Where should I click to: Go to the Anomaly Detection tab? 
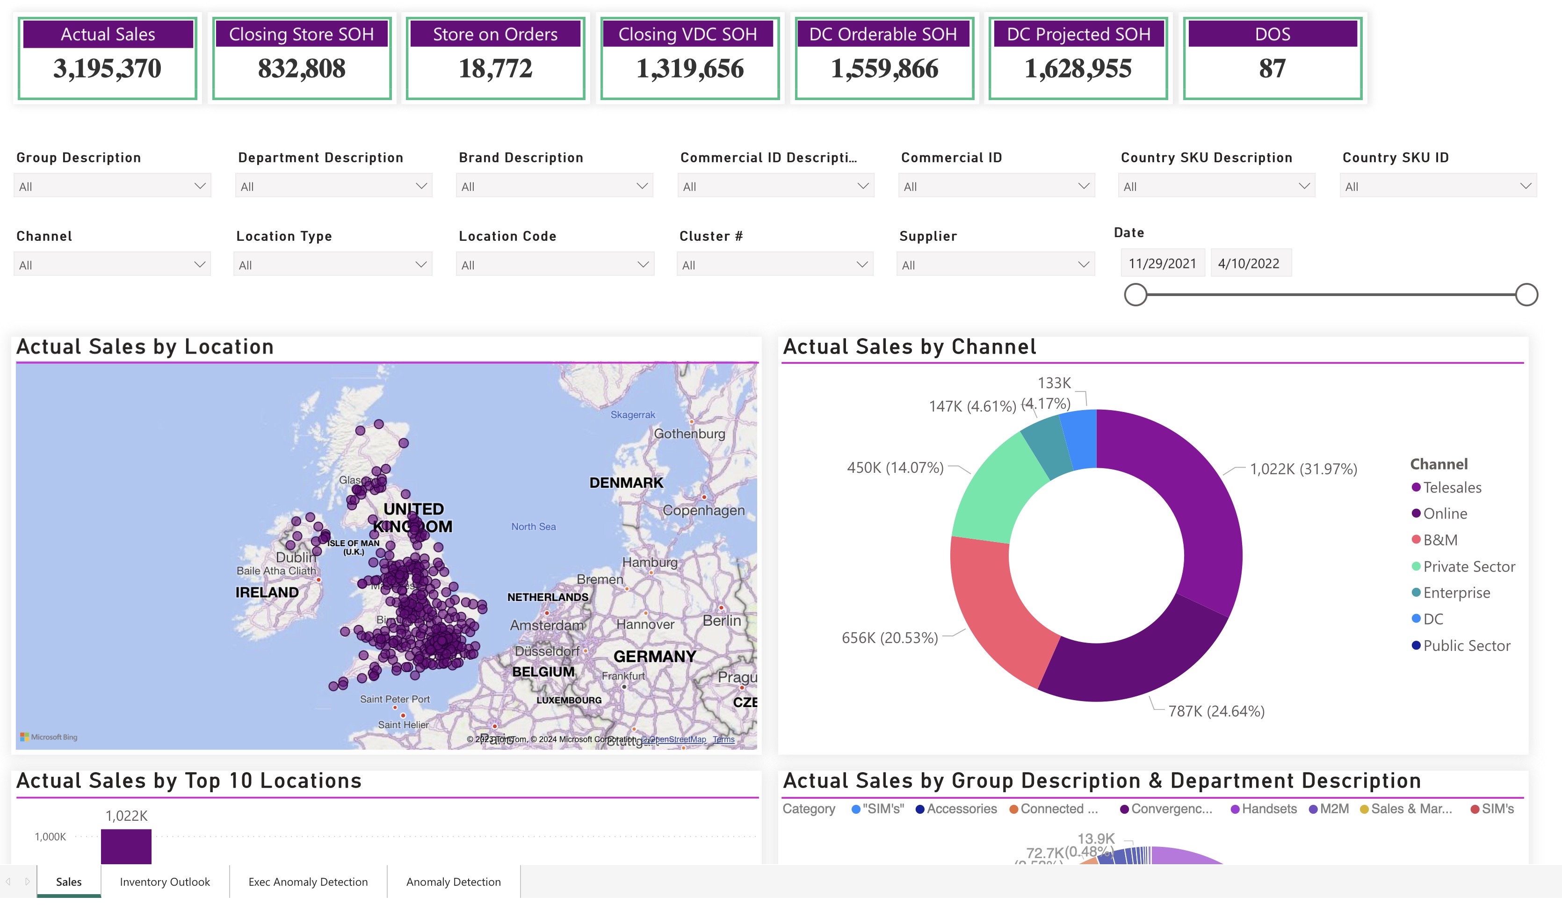click(453, 881)
